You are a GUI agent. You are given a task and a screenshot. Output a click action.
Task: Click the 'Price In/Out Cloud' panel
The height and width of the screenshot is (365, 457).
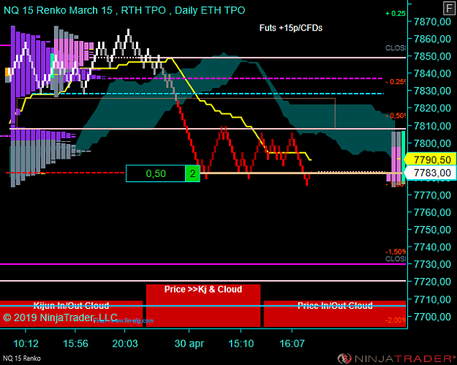[x=335, y=313]
